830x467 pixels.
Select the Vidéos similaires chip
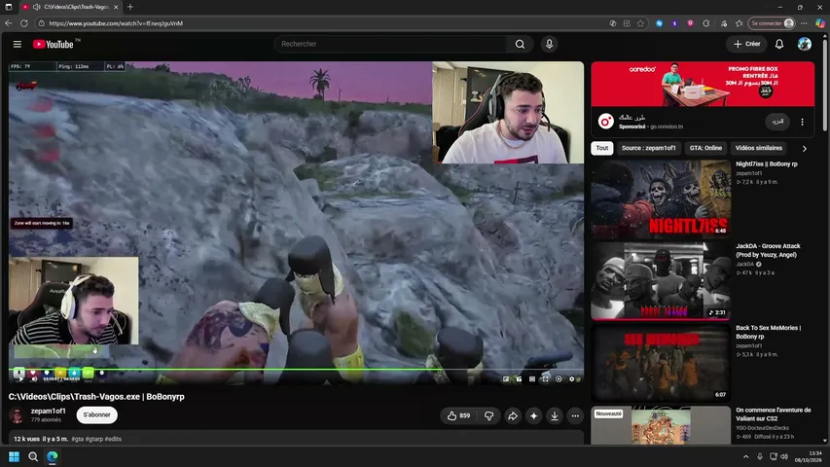[x=759, y=148]
